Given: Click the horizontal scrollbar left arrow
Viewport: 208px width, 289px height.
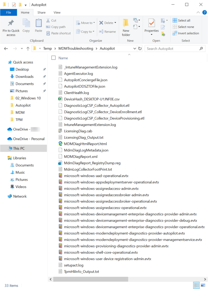Looking at the screenshot, I should tap(51, 279).
